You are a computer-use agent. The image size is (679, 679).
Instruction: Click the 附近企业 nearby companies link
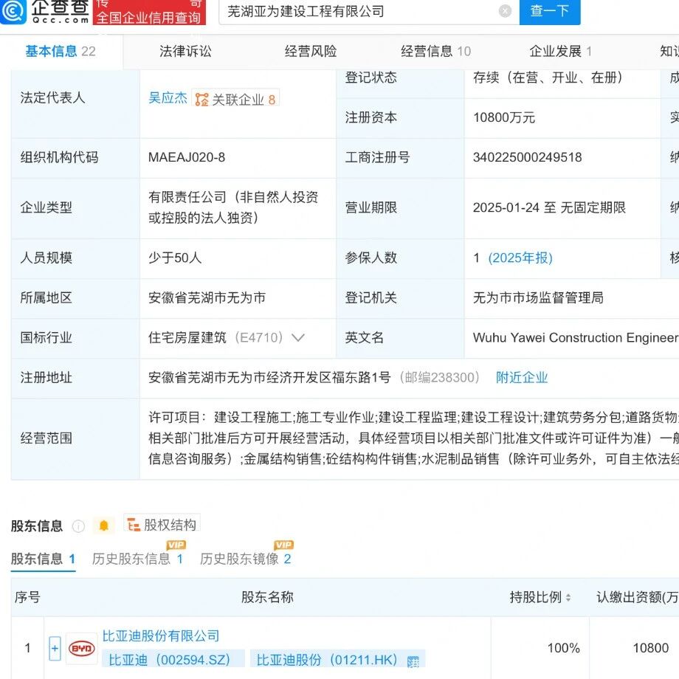(x=522, y=378)
